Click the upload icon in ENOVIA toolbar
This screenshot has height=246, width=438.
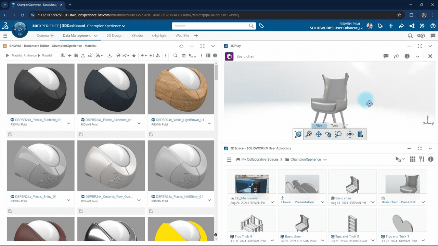[x=83, y=55]
